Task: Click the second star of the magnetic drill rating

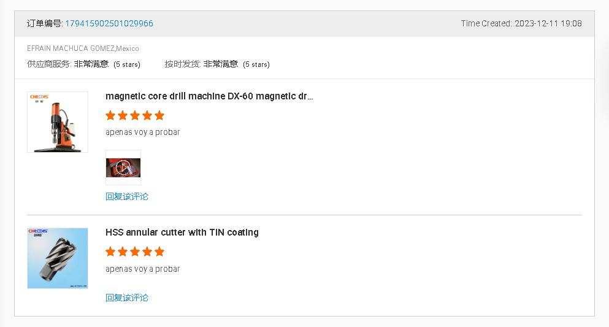Action: [123, 115]
